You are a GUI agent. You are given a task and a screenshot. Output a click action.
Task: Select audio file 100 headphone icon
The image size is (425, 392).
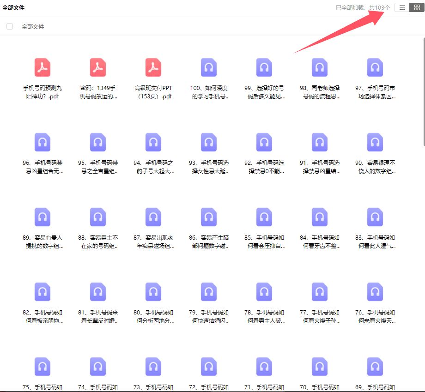click(x=209, y=67)
